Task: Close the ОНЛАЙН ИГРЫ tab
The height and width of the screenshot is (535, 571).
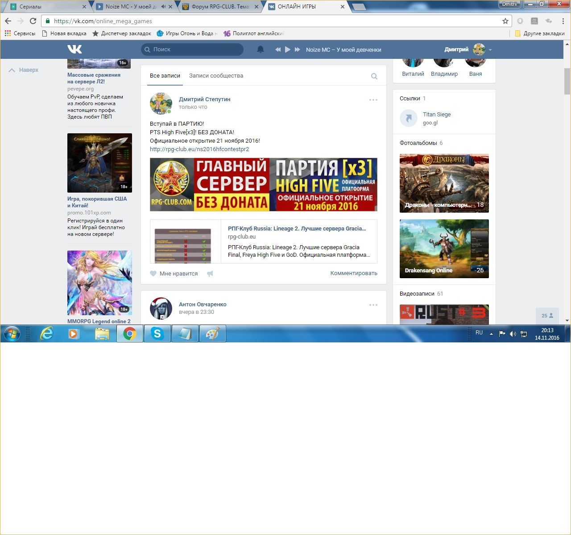Action: [x=343, y=7]
